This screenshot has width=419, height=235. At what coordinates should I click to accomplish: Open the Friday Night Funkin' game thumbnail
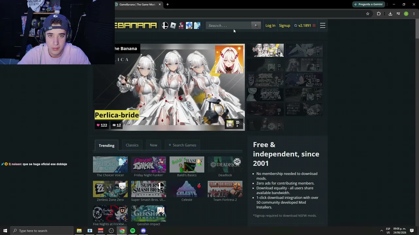(x=149, y=164)
